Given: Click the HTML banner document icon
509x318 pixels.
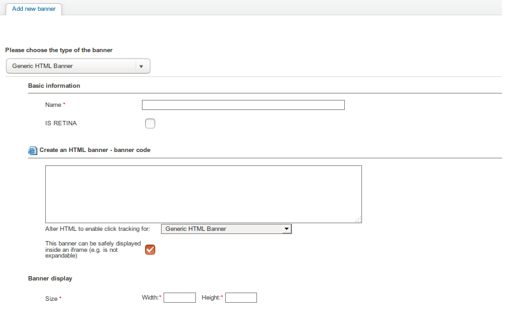Looking at the screenshot, I should point(33,151).
